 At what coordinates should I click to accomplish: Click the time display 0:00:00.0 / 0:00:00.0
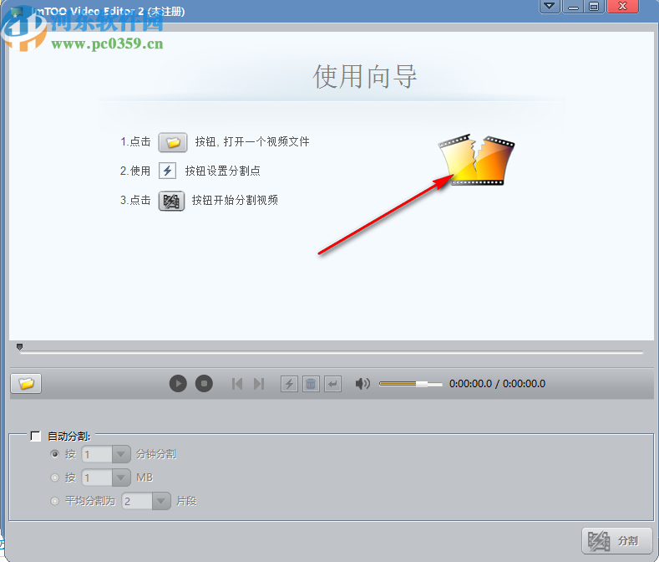[x=497, y=384]
